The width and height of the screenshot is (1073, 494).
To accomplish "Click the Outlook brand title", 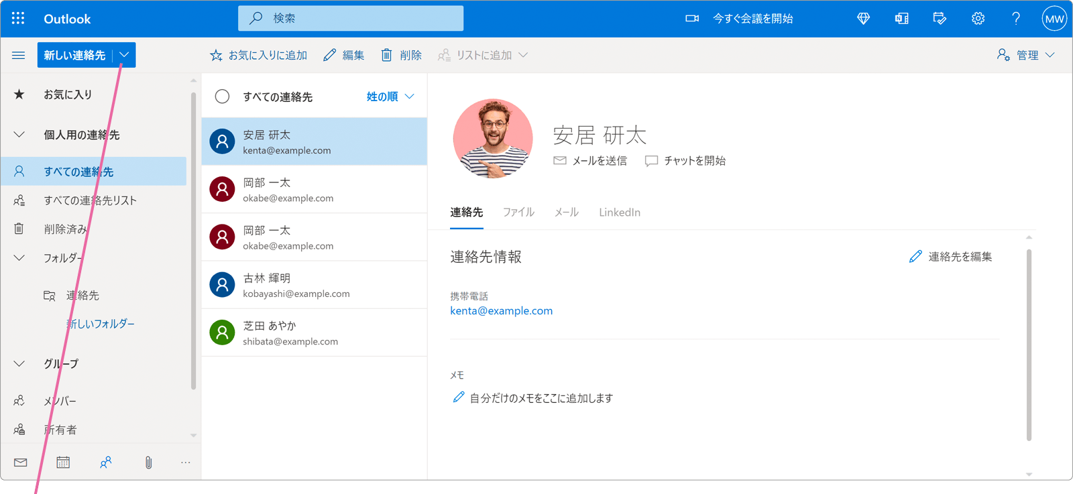I will (67, 19).
